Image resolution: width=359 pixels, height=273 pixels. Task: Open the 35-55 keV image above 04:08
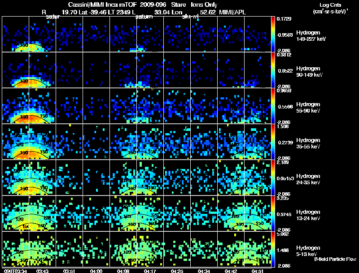pos(123,142)
